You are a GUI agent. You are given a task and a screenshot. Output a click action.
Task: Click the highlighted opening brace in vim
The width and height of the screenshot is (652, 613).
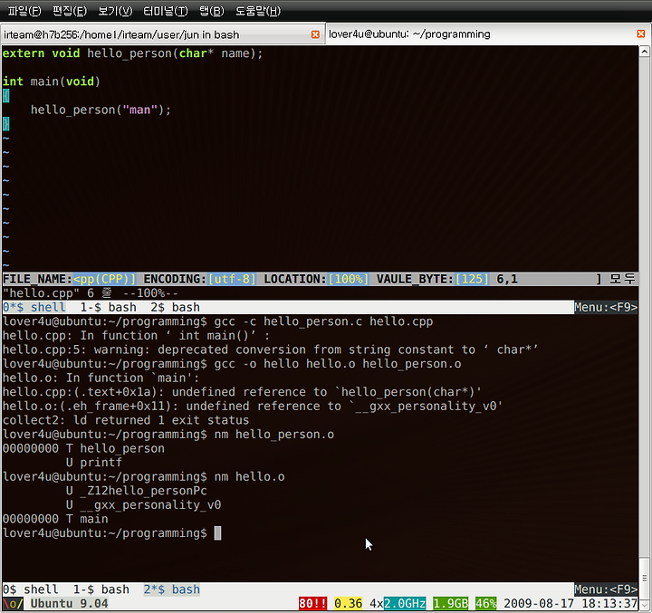[5, 96]
